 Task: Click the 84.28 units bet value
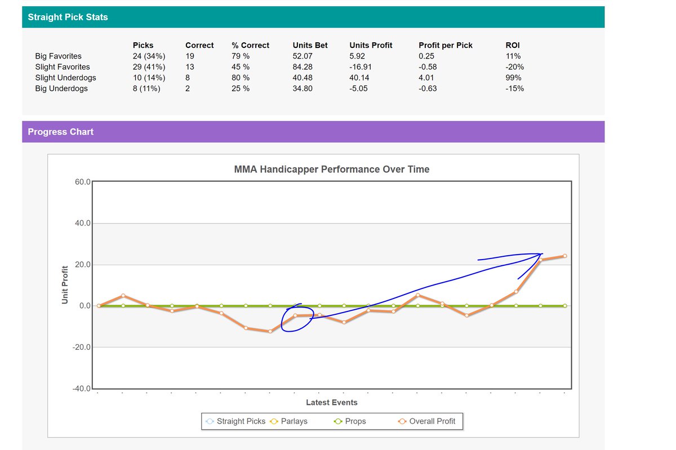click(x=304, y=66)
